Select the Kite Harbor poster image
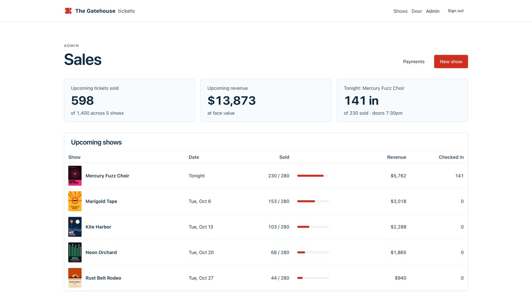Screen dimensions: 532x299 tap(75, 227)
